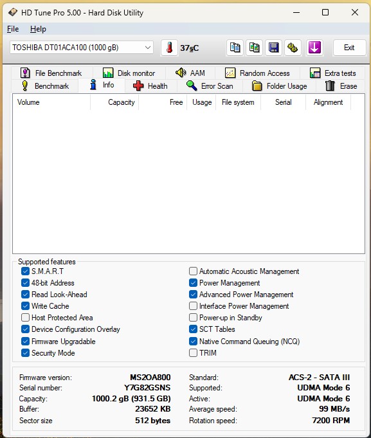This screenshot has width=371, height=438.
Task: Toggle the Read Look-Ahead checkbox
Action: click(x=25, y=295)
